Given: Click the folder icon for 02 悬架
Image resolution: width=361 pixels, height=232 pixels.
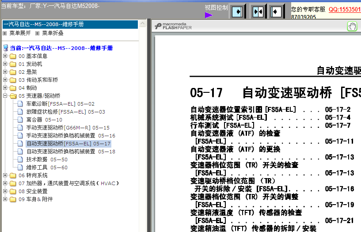Looking at the screenshot, I should (x=13, y=72).
